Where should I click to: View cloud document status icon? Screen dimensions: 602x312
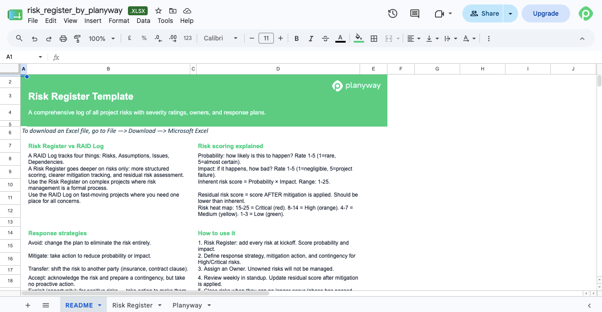[188, 11]
